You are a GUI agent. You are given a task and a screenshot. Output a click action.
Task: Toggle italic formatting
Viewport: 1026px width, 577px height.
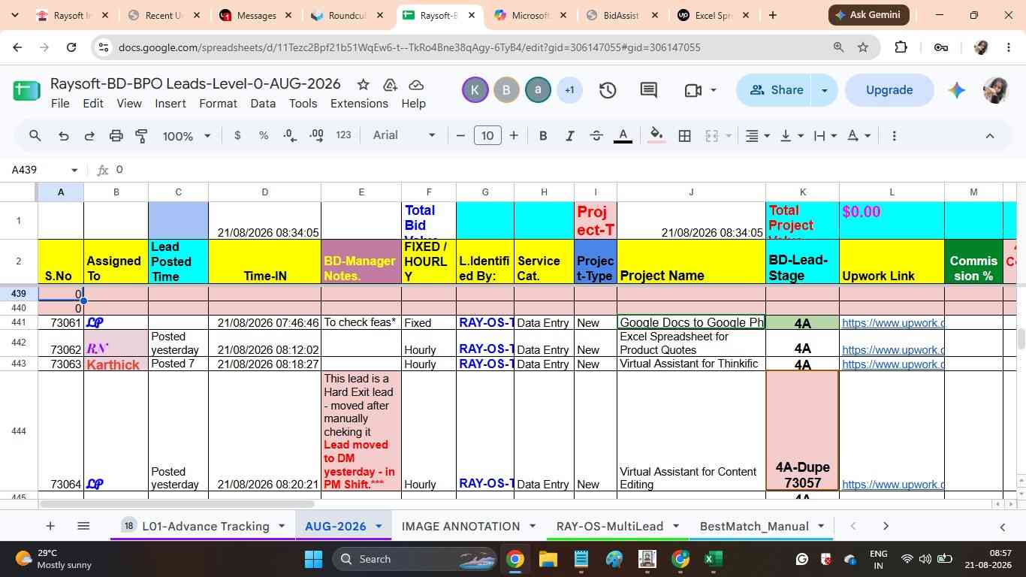tap(569, 136)
